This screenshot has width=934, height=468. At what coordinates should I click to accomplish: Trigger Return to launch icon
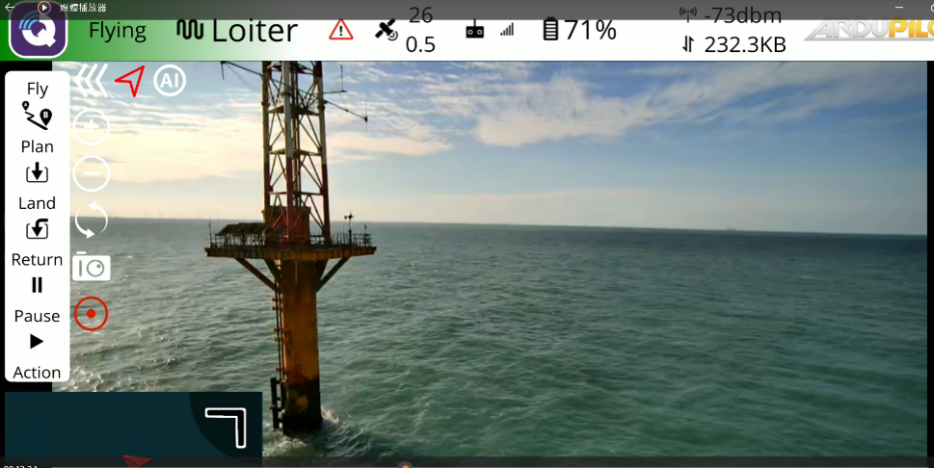[x=37, y=229]
